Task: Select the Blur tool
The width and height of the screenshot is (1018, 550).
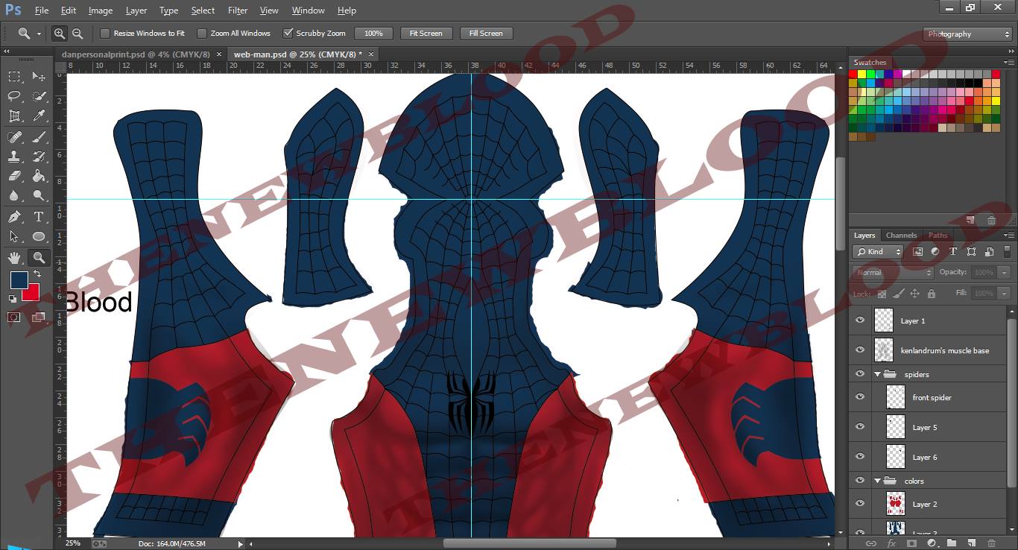Action: pyautogui.click(x=14, y=196)
